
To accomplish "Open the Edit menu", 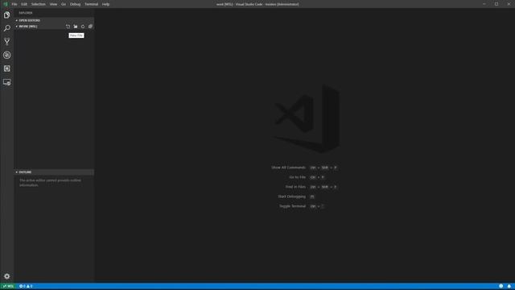I will pyautogui.click(x=24, y=4).
